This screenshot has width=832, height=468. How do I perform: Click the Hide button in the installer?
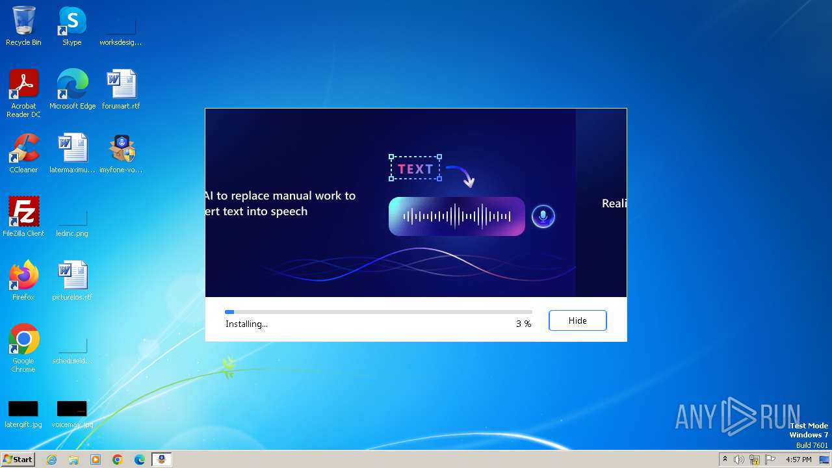point(577,320)
